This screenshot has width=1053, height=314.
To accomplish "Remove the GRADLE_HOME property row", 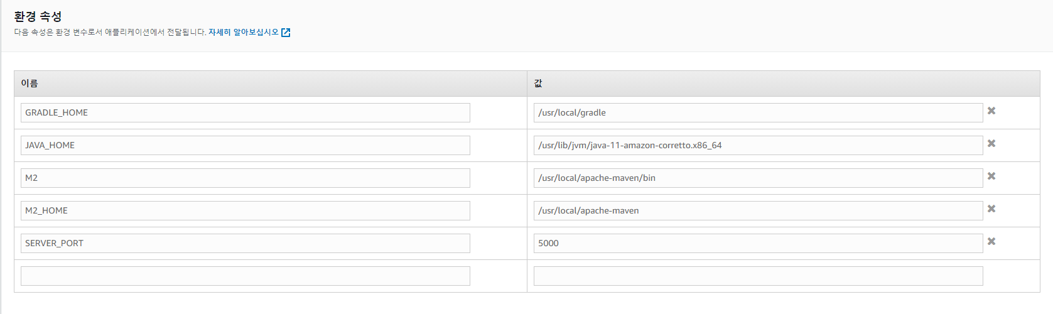I will coord(991,111).
